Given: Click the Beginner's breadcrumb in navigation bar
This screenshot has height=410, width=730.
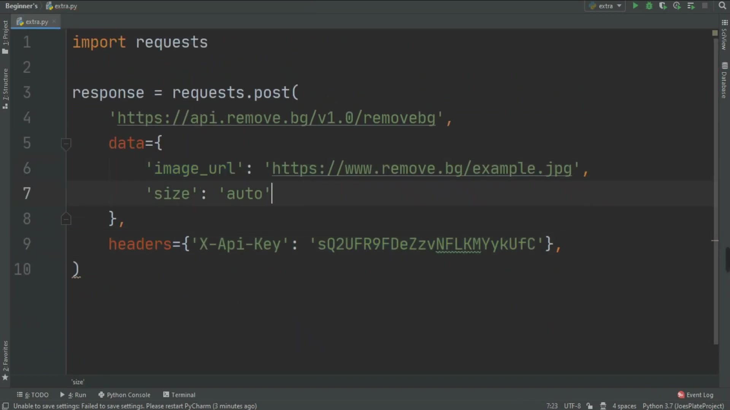Looking at the screenshot, I should coord(21,6).
